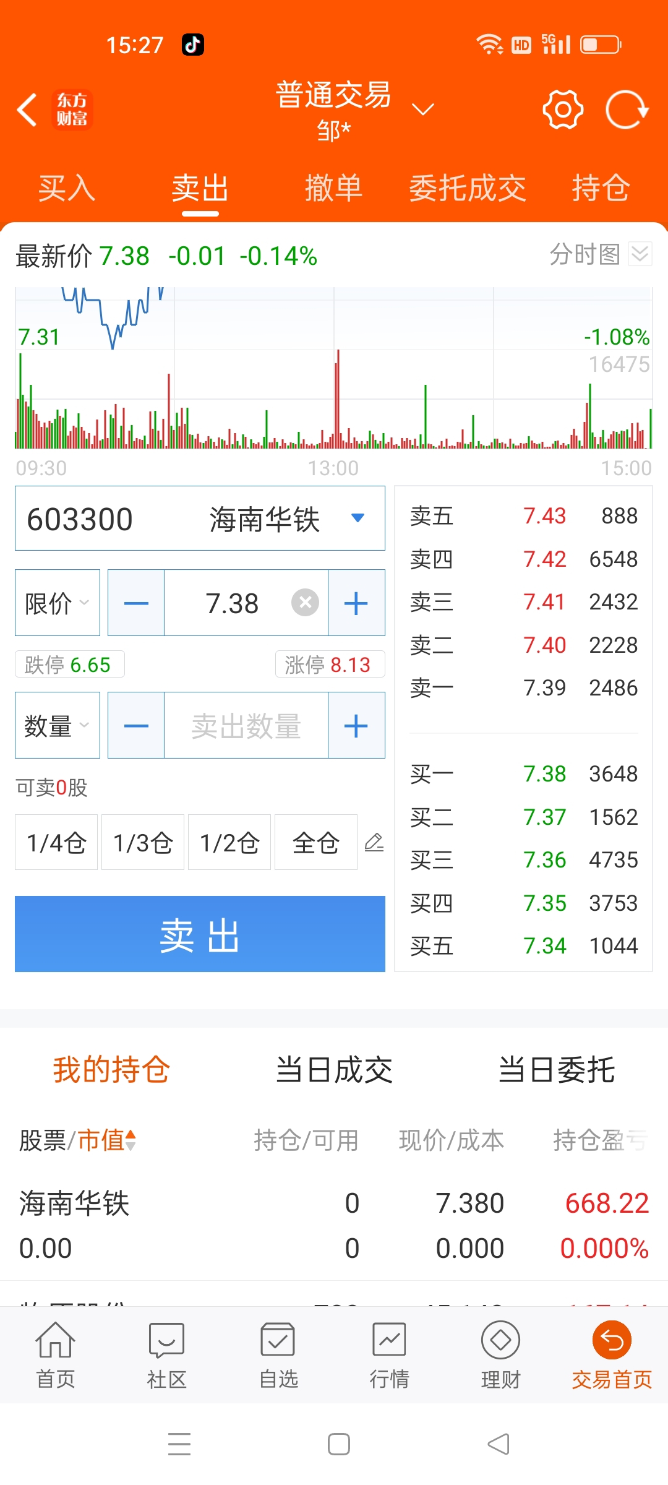Select 涨停 8.13 limit-up price
The image size is (668, 1485).
(330, 665)
